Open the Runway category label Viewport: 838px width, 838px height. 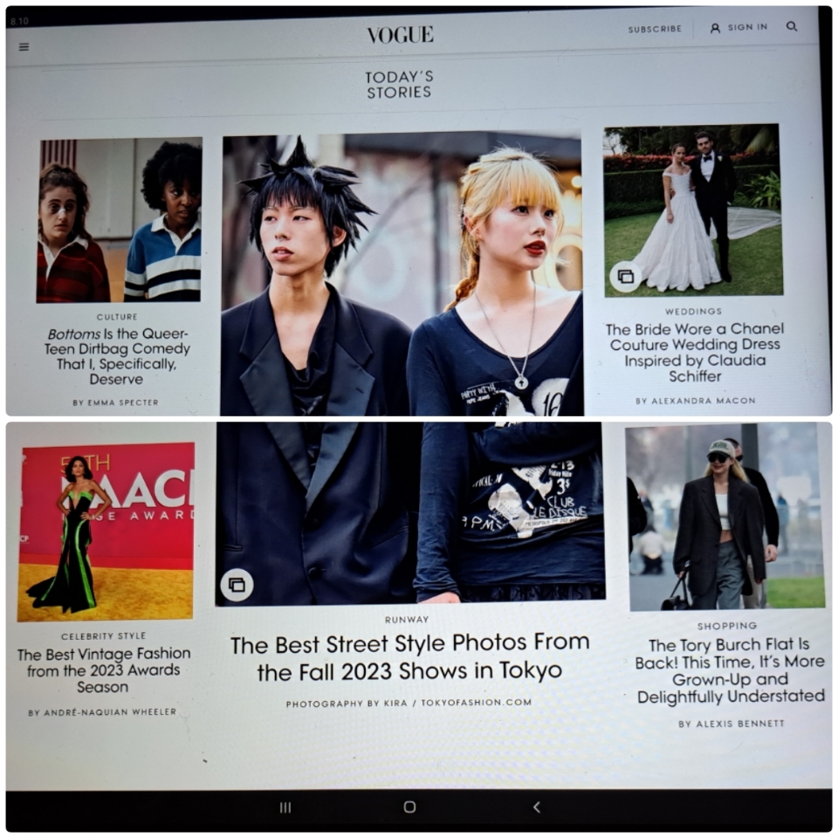(x=407, y=620)
